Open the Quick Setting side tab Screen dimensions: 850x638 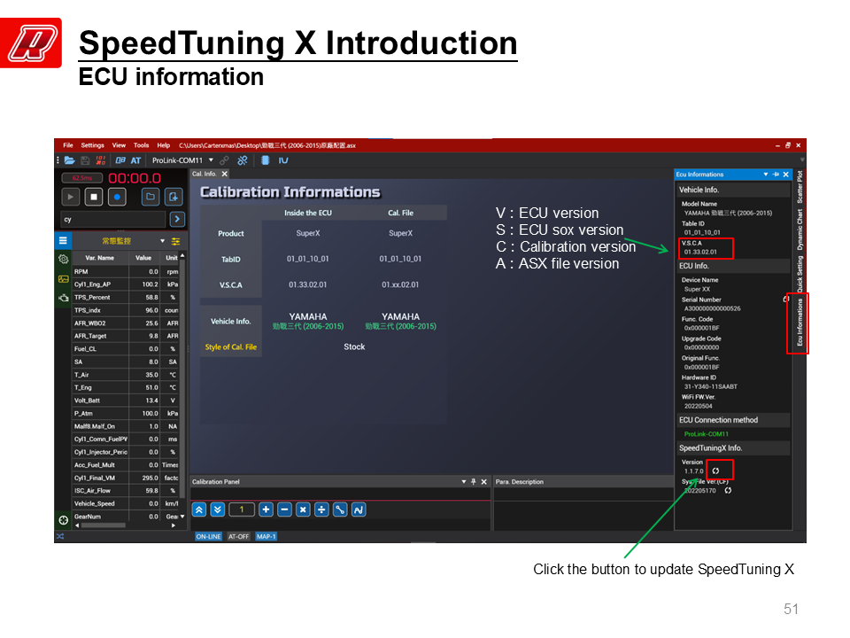point(800,274)
